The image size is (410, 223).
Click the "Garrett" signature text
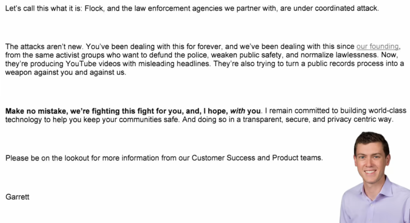tap(17, 197)
